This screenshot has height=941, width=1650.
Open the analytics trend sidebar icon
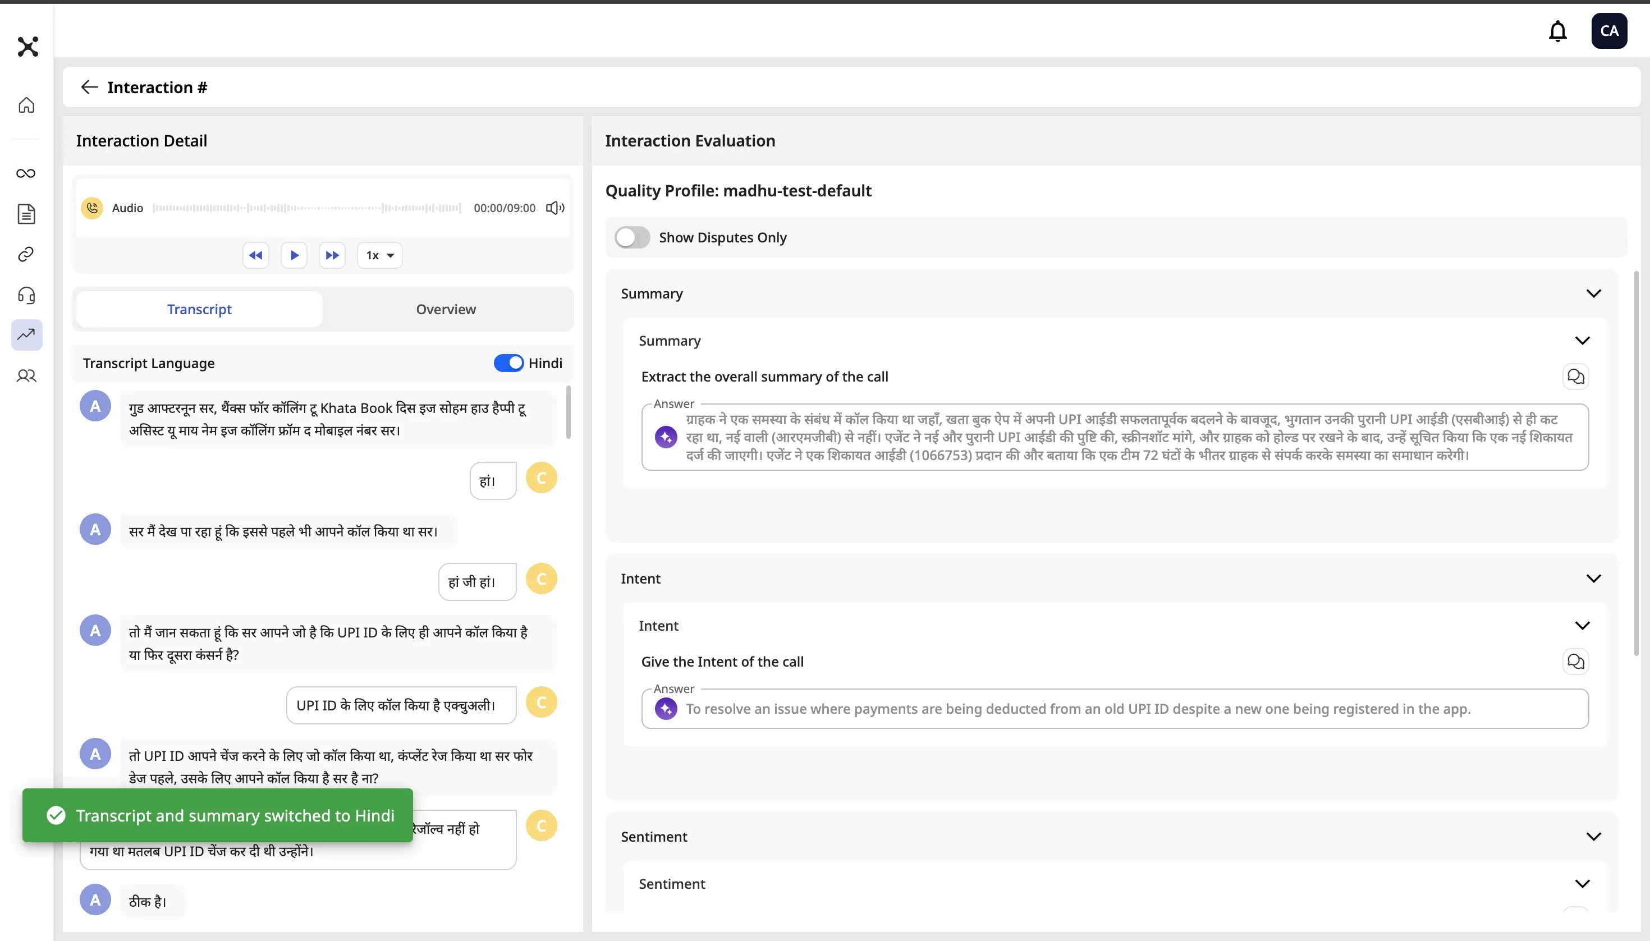(26, 335)
